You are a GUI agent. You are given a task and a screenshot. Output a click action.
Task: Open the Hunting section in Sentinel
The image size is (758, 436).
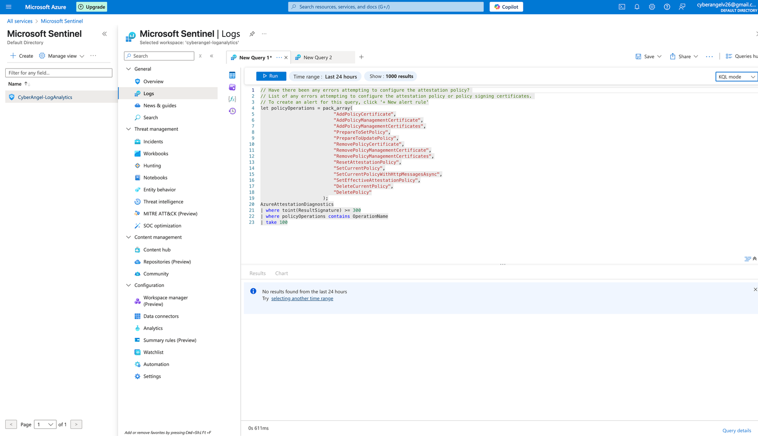[x=152, y=165]
